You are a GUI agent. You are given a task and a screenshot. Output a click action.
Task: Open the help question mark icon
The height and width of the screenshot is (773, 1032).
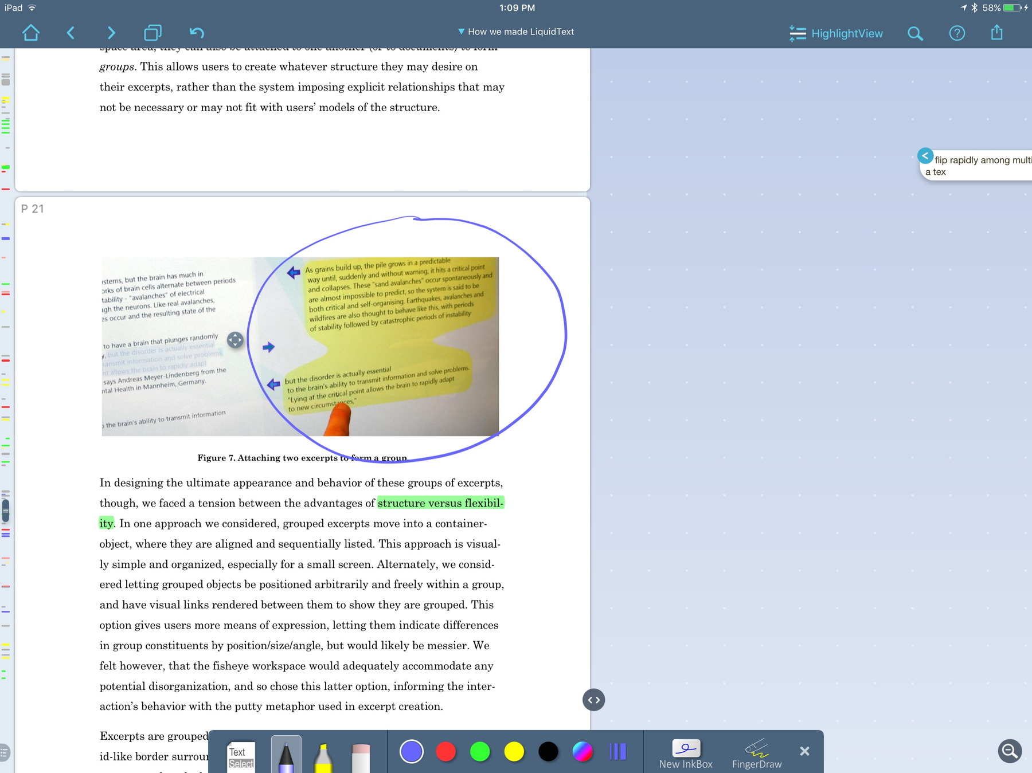pos(957,33)
